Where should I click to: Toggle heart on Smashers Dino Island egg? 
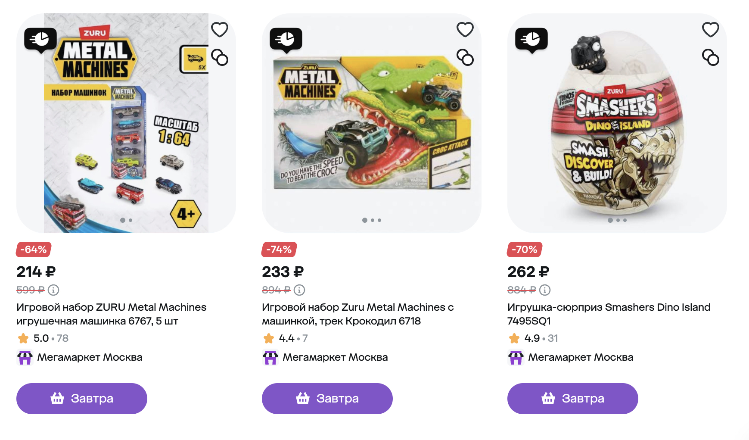coord(711,30)
